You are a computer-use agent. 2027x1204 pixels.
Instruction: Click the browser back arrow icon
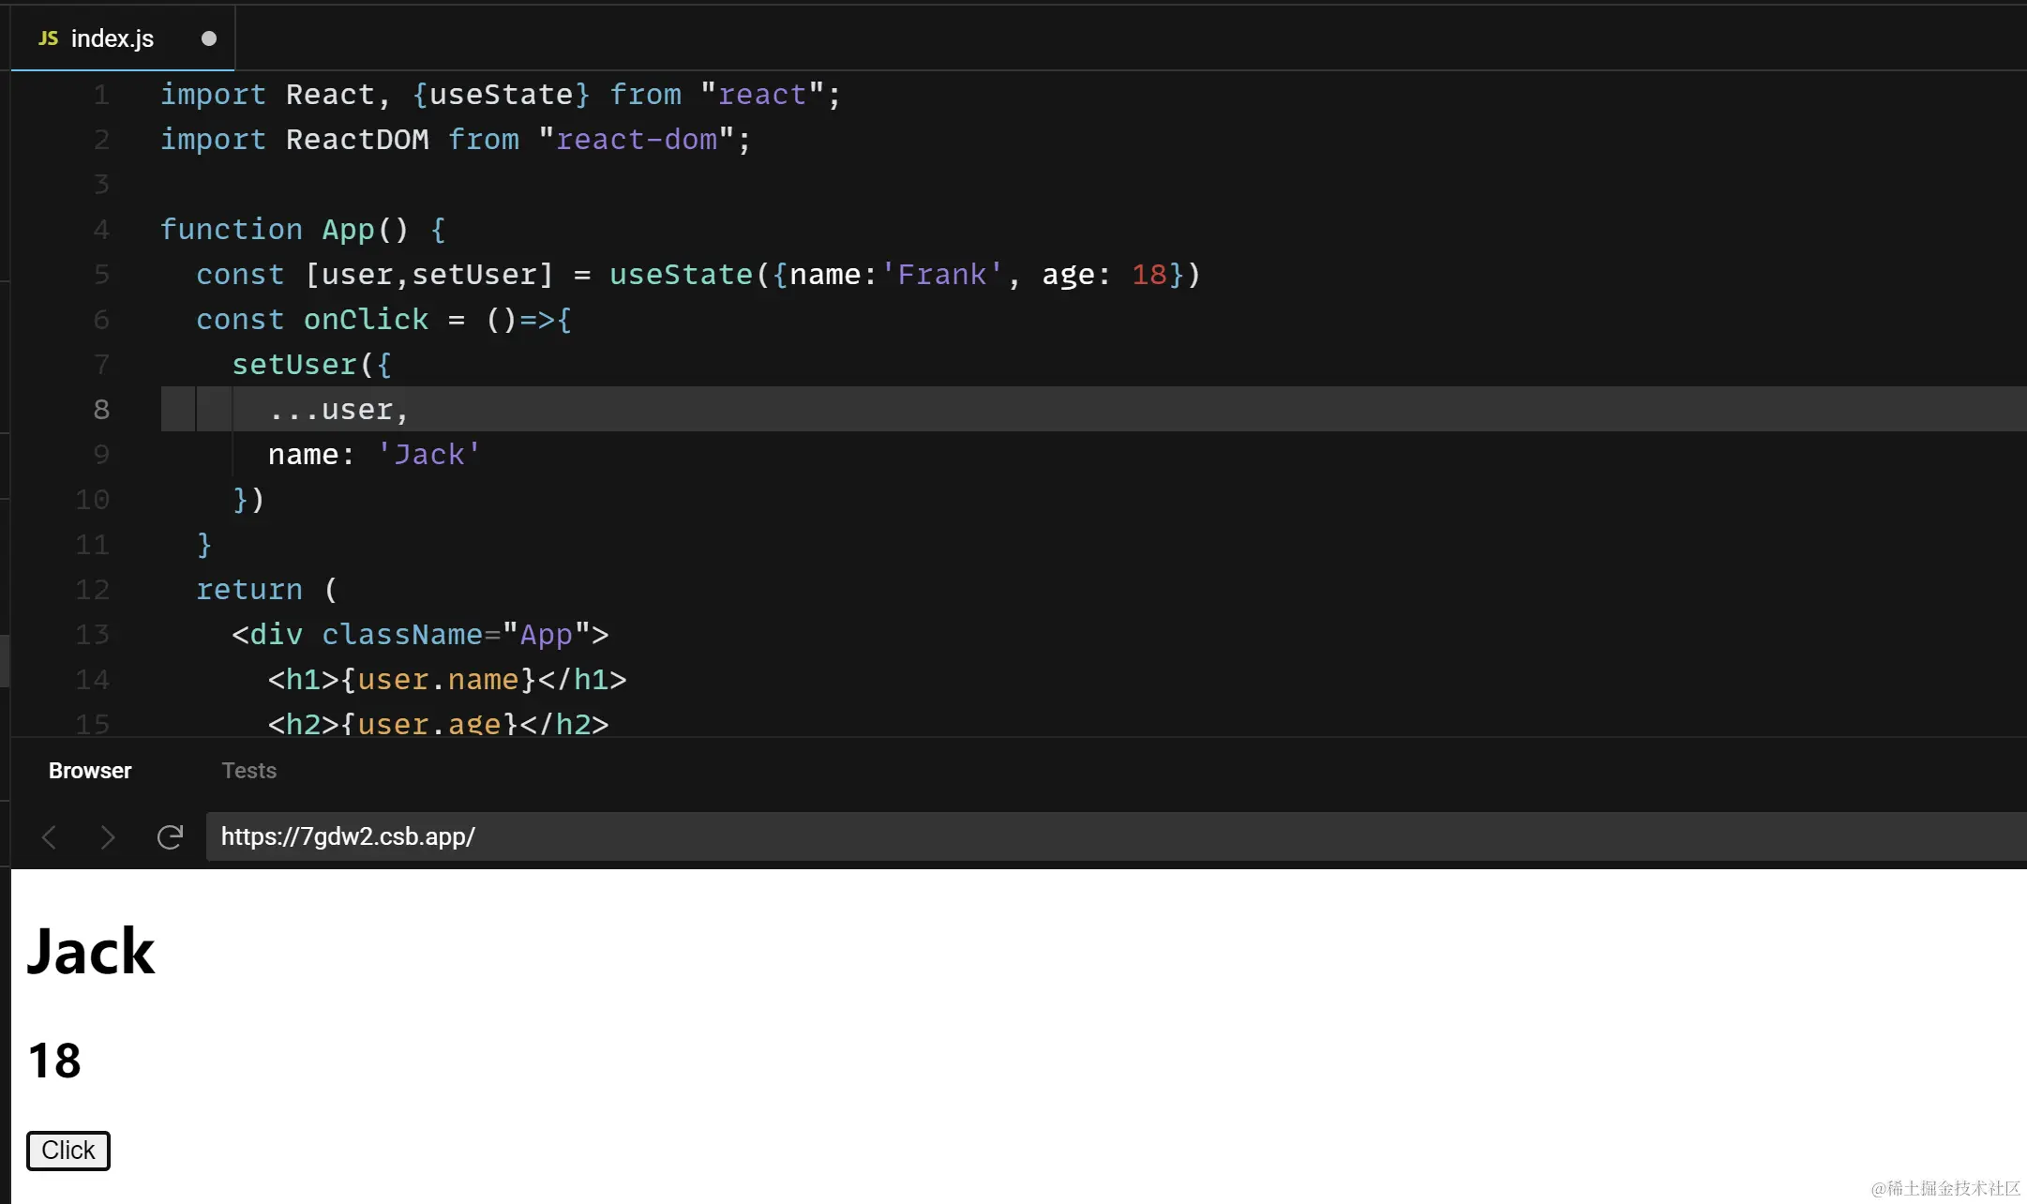(50, 836)
